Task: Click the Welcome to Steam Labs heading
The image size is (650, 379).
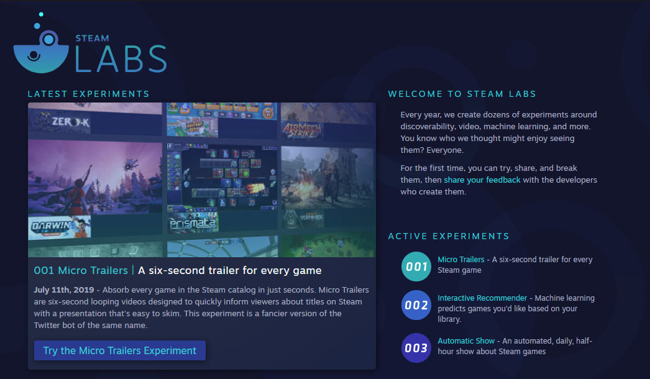Action: tap(462, 94)
